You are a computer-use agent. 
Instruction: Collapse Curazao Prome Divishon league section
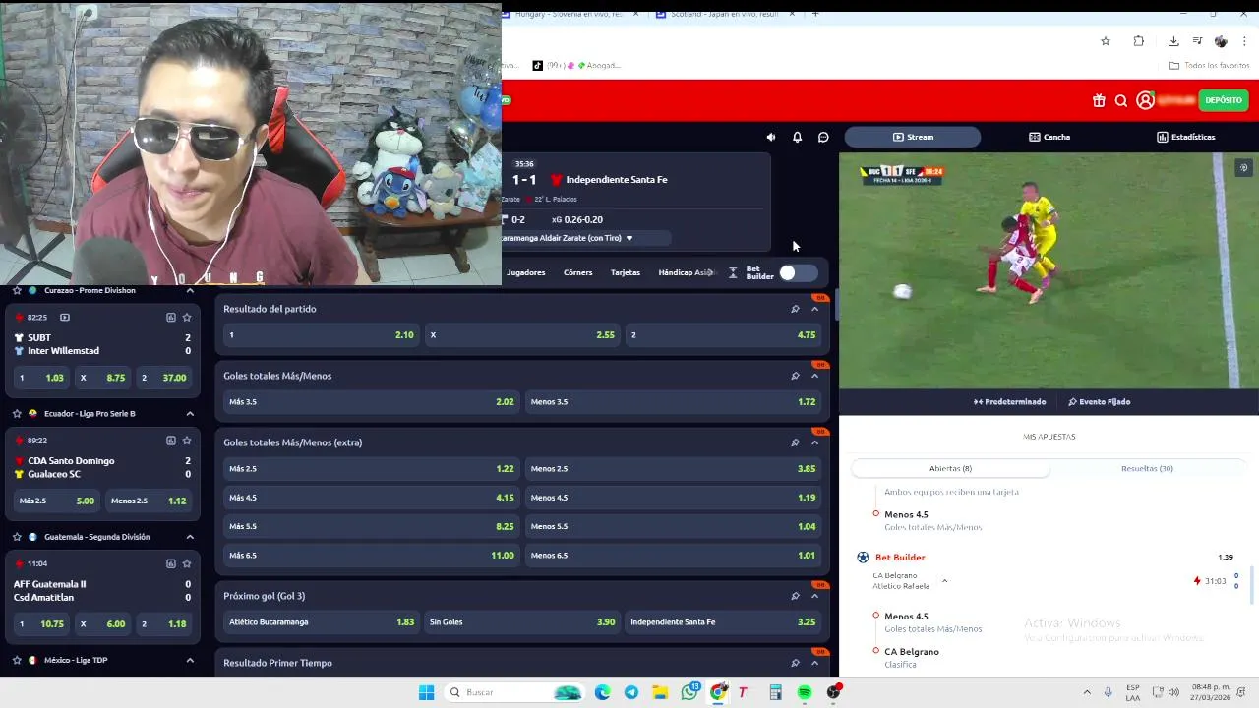(190, 291)
